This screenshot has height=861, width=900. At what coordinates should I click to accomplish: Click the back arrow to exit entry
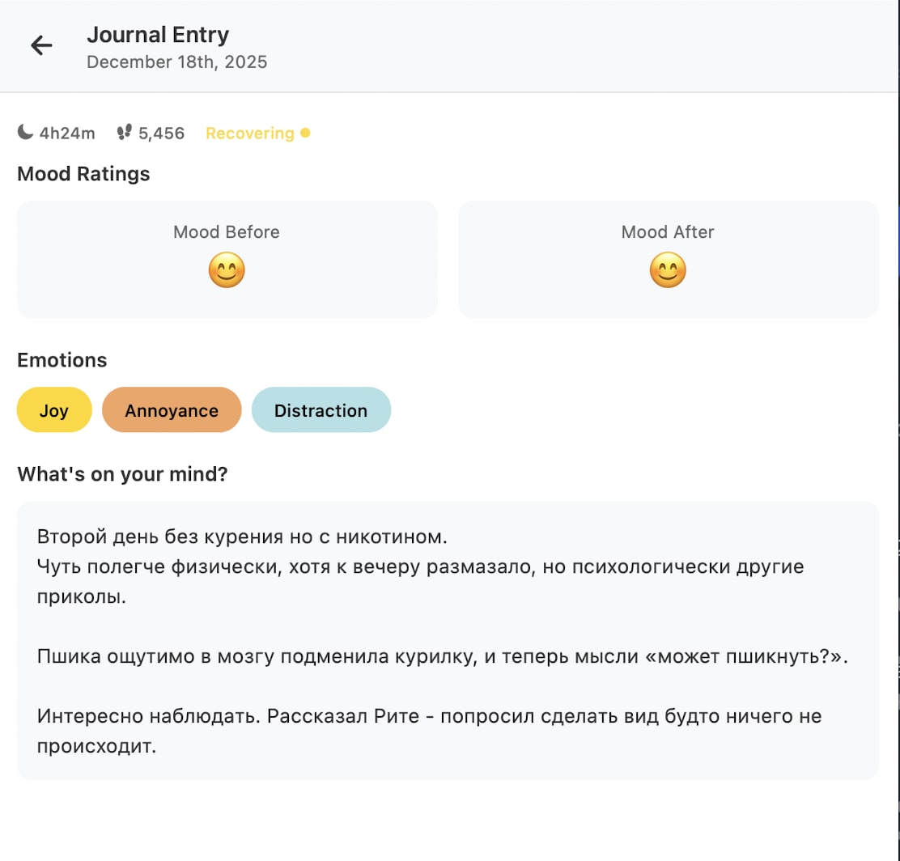pos(41,45)
